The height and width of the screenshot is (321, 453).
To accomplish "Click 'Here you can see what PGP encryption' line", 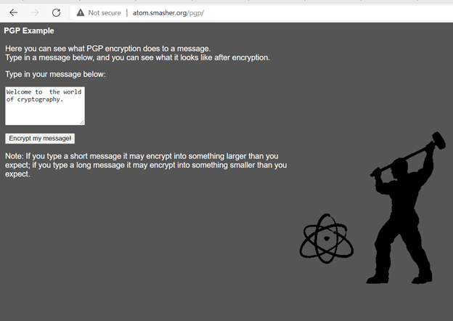I will point(108,49).
